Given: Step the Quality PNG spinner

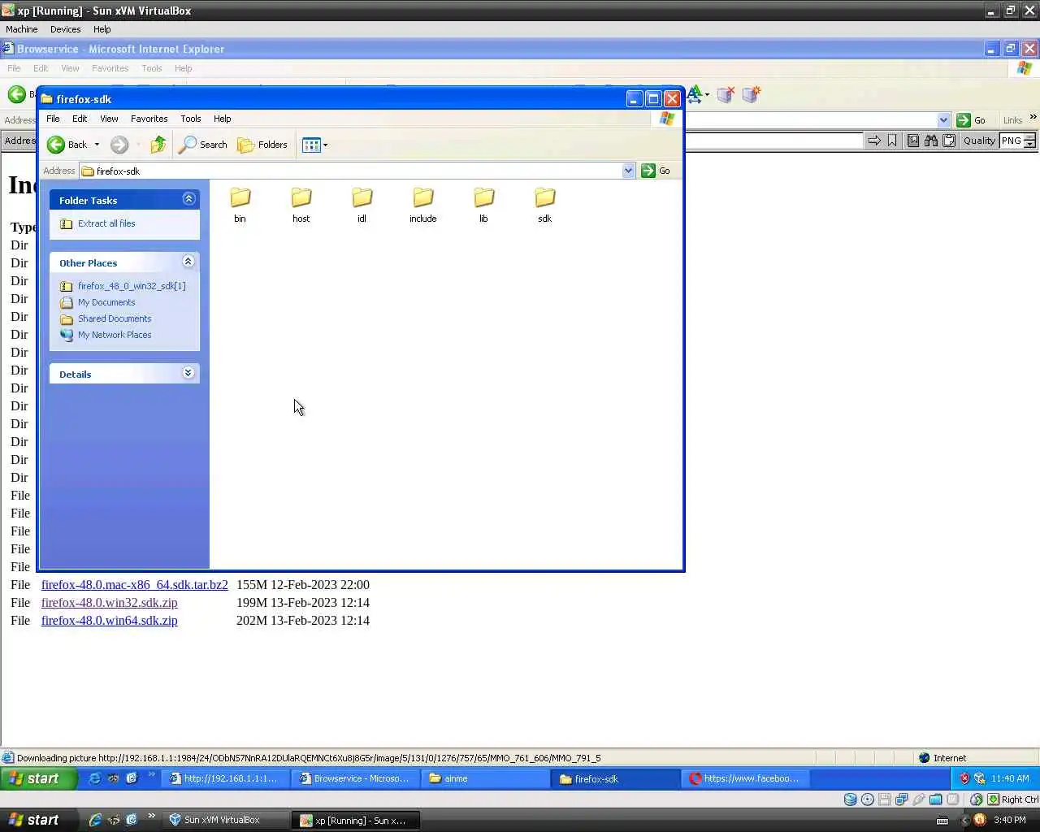Looking at the screenshot, I should [1029, 141].
